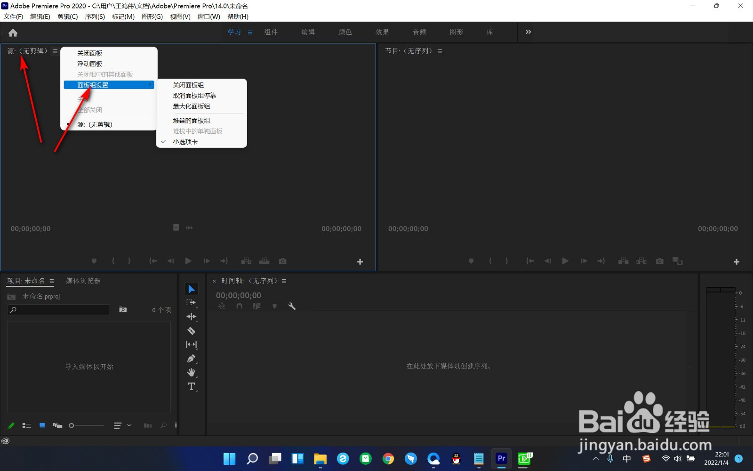The image size is (753, 471).
Task: Show hidden system tray icons chevron
Action: (x=596, y=458)
